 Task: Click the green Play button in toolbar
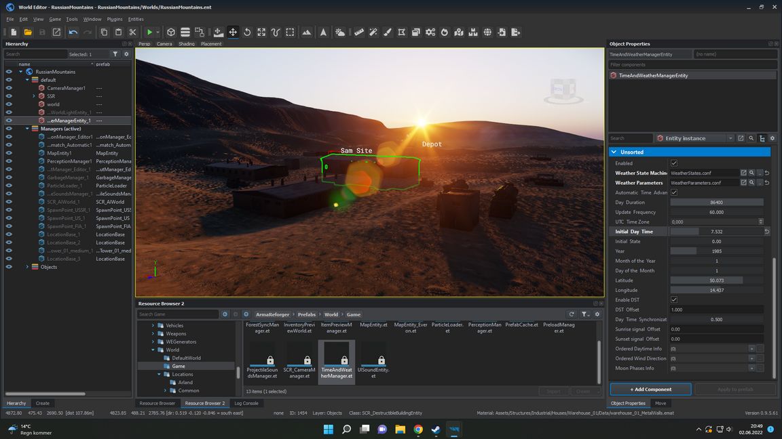(149, 32)
